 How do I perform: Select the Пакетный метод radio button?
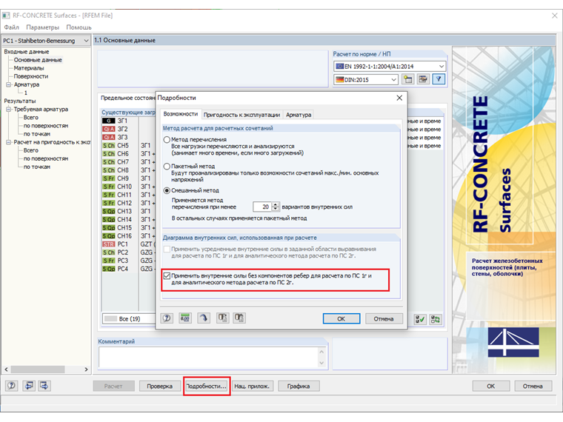pyautogui.click(x=167, y=167)
